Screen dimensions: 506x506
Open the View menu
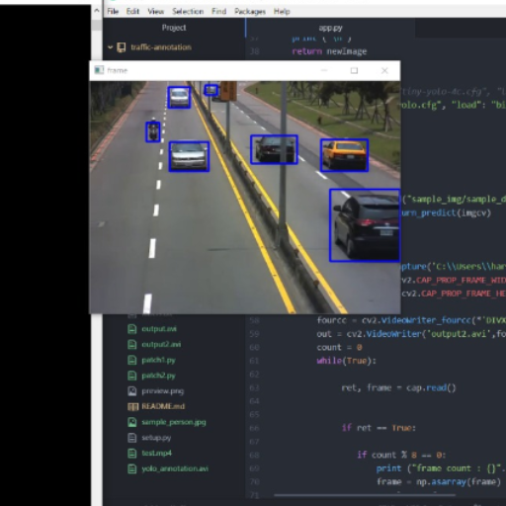(x=156, y=12)
